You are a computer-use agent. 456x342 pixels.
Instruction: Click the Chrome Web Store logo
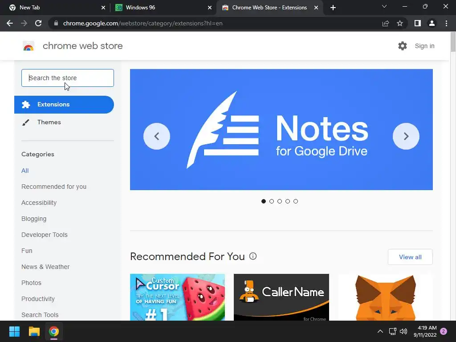tap(28, 46)
